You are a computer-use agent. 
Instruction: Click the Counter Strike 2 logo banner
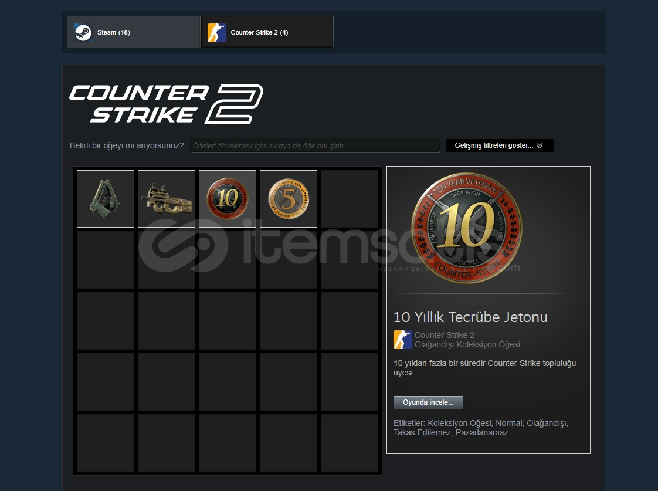click(x=166, y=104)
